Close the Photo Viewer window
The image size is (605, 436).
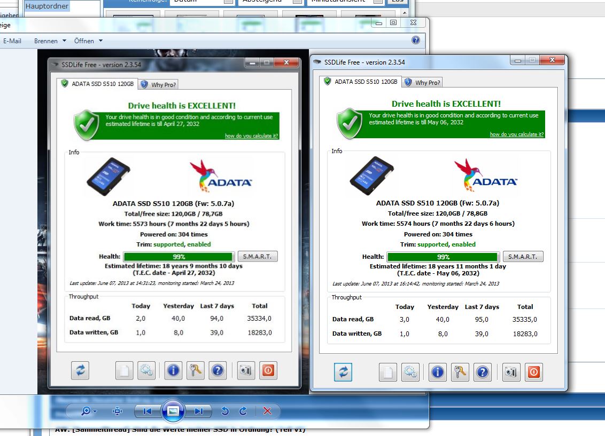click(x=413, y=23)
